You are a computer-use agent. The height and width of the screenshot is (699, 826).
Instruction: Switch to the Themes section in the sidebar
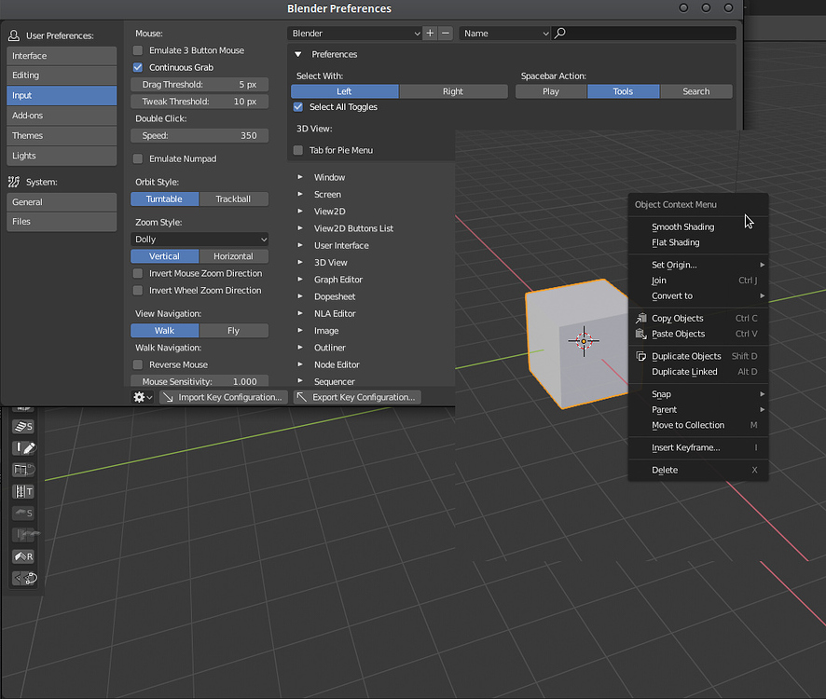[x=61, y=135]
